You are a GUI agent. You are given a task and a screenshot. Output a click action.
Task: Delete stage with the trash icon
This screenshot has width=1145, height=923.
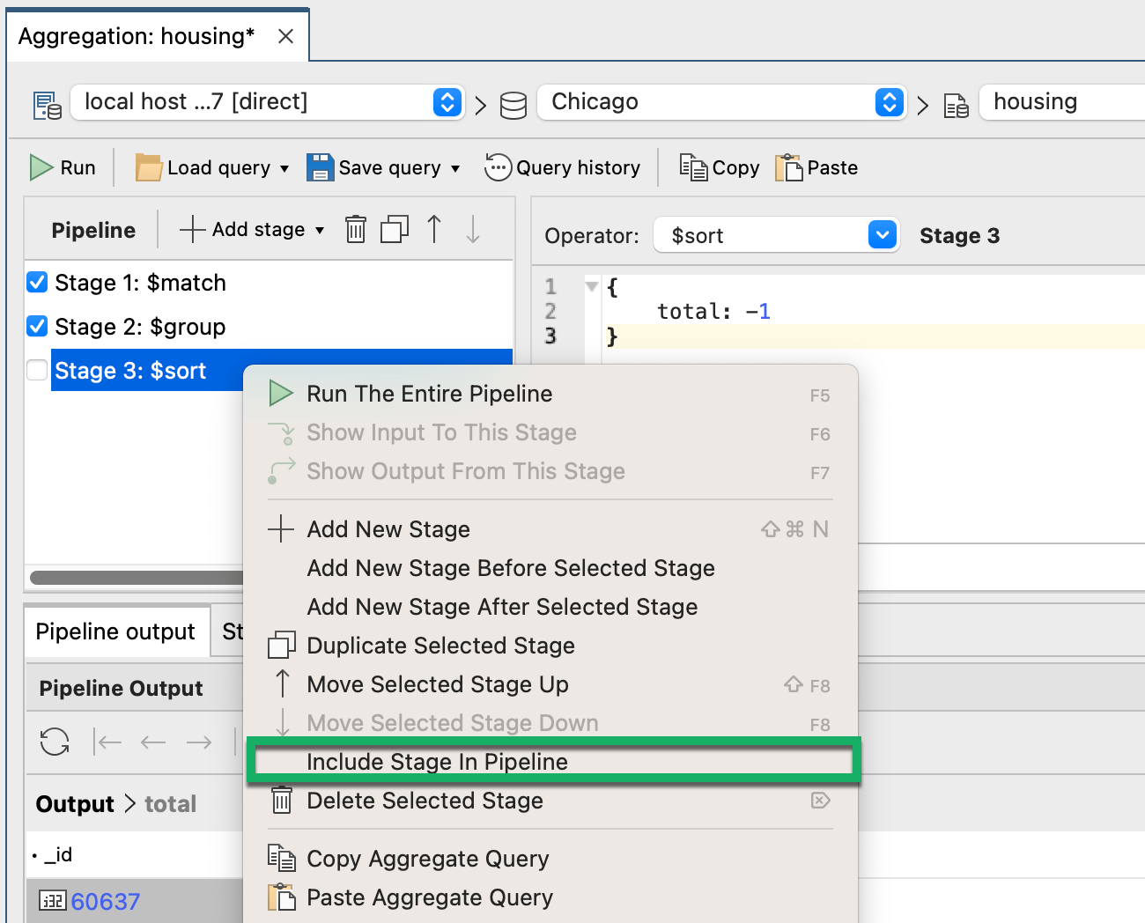coord(355,229)
